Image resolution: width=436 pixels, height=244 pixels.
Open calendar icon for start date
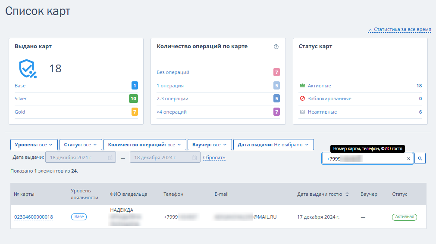coord(110,158)
